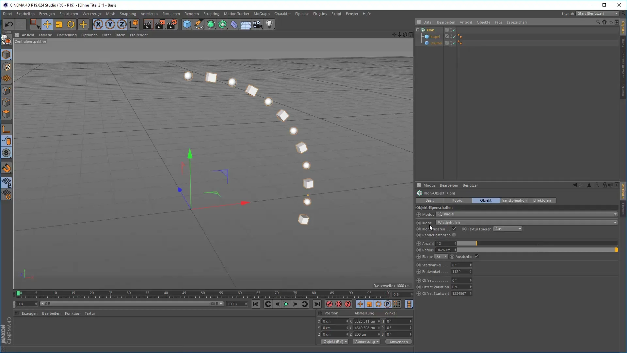Enable Renderinstanzen checkbox
Image resolution: width=627 pixels, height=353 pixels.
(454, 235)
